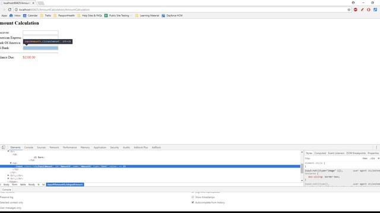This screenshot has height=213, width=380.
Task: Toggle the .cls class editor button
Action: point(372,159)
